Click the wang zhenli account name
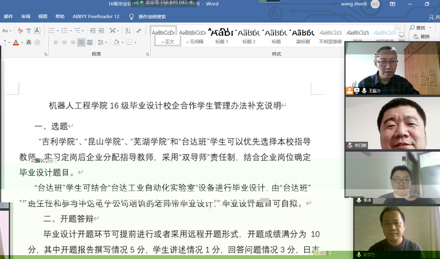Screen dimensions: 440x259 pyautogui.click(x=353, y=4)
